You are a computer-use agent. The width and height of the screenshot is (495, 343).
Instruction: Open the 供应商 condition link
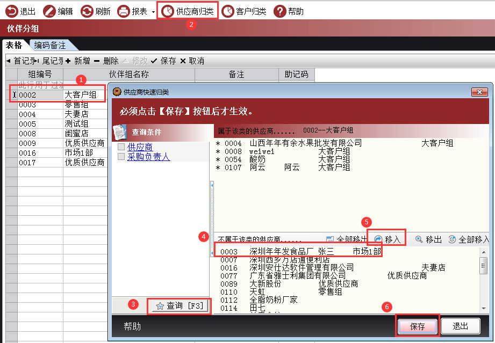(x=140, y=147)
